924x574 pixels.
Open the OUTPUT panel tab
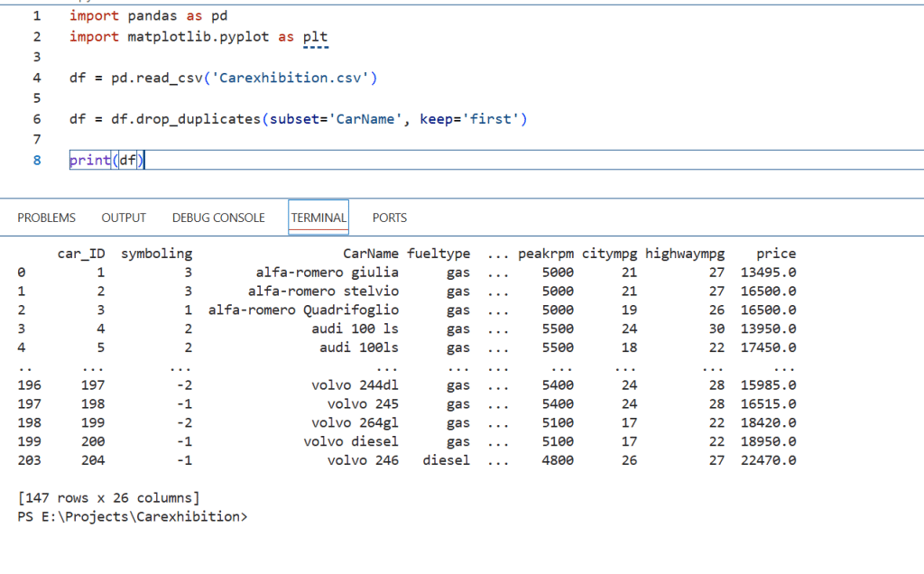tap(124, 218)
